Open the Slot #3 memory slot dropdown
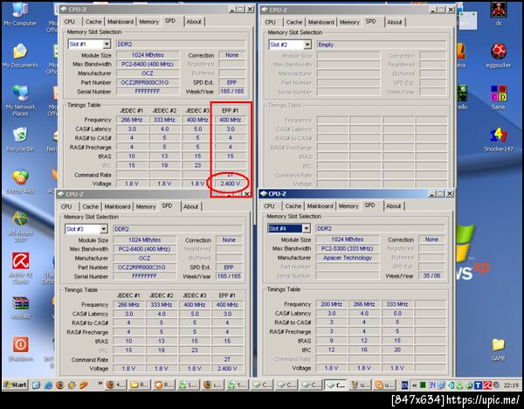524x409 pixels. point(104,229)
